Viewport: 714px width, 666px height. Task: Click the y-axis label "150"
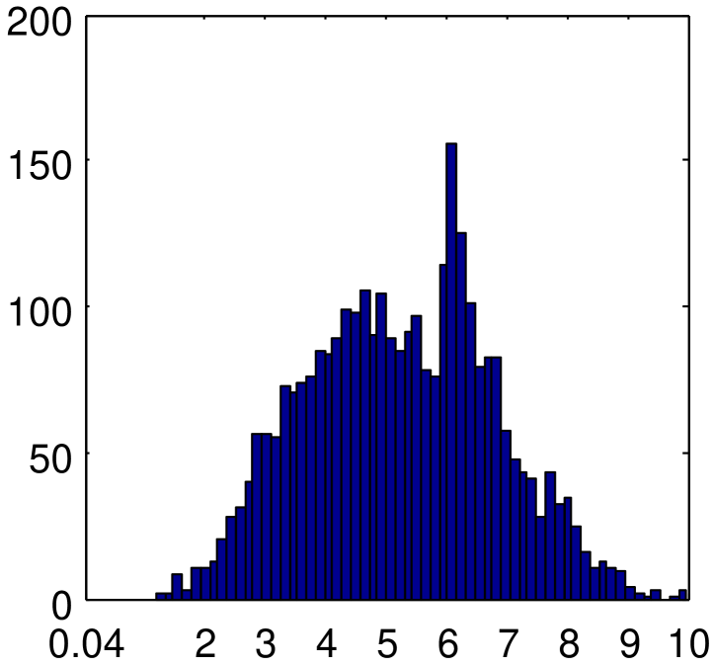point(40,166)
